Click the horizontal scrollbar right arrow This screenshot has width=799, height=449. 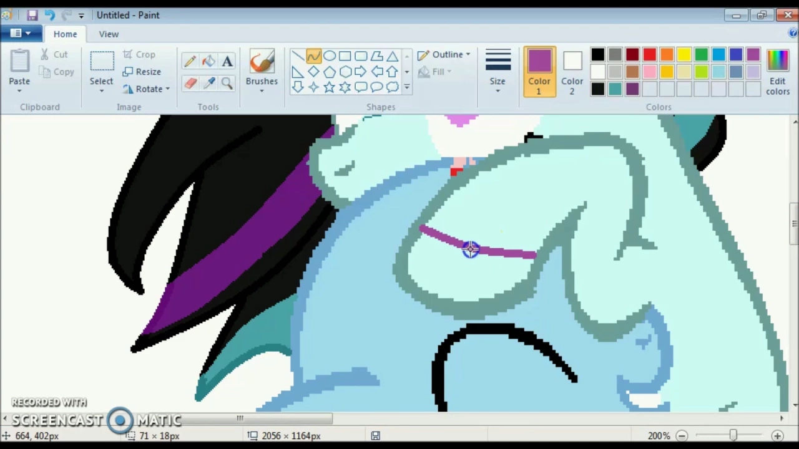tap(782, 418)
